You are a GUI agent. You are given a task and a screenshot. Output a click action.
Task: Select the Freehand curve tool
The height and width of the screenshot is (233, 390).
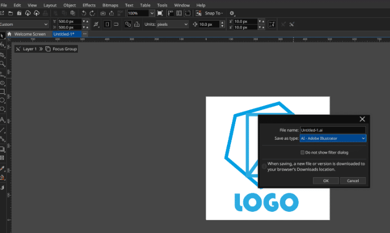tap(2, 74)
